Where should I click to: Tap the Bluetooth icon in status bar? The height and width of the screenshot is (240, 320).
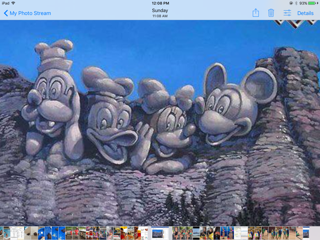click(x=296, y=3)
